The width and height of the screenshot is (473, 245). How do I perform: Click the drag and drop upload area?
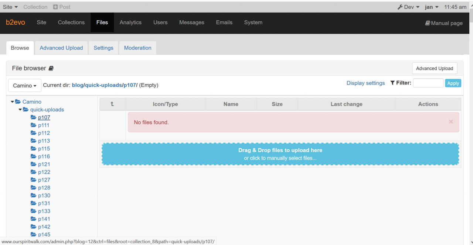[280, 154]
